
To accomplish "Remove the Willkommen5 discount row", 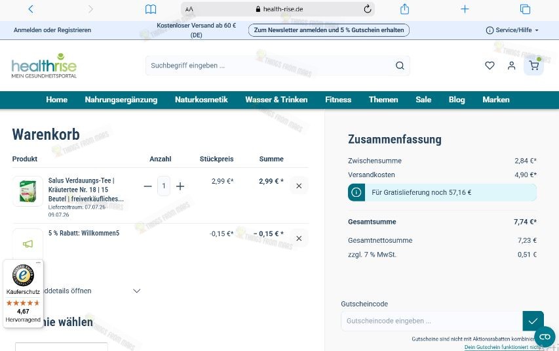I will point(299,238).
